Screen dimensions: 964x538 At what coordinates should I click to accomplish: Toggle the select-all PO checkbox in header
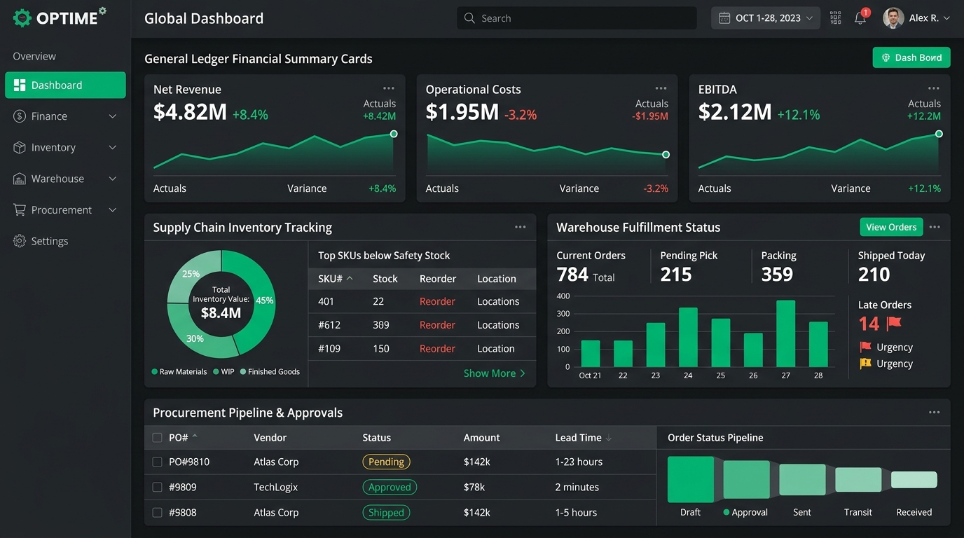coord(158,438)
